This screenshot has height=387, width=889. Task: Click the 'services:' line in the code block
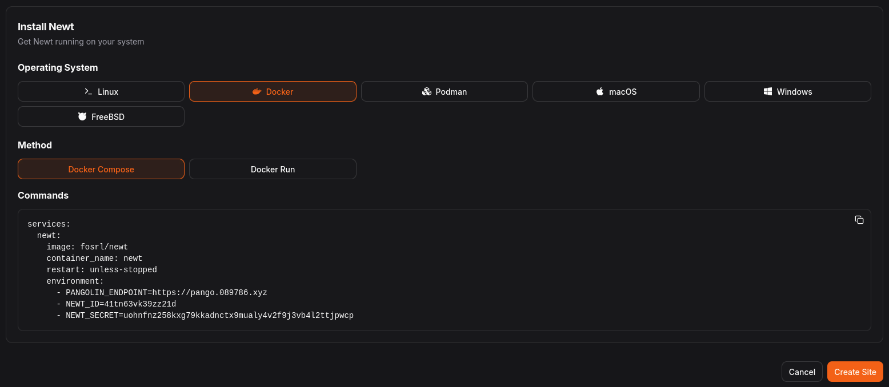click(49, 224)
